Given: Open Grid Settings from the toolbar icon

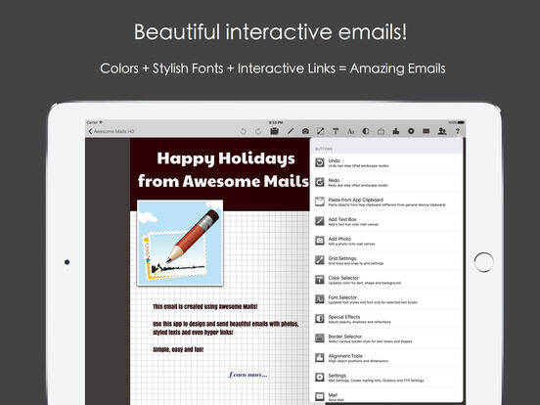Looking at the screenshot, I should 321,131.
